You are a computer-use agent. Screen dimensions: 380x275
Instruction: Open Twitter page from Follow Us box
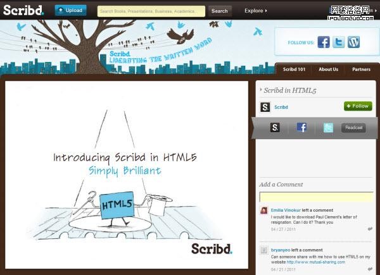[x=339, y=42]
